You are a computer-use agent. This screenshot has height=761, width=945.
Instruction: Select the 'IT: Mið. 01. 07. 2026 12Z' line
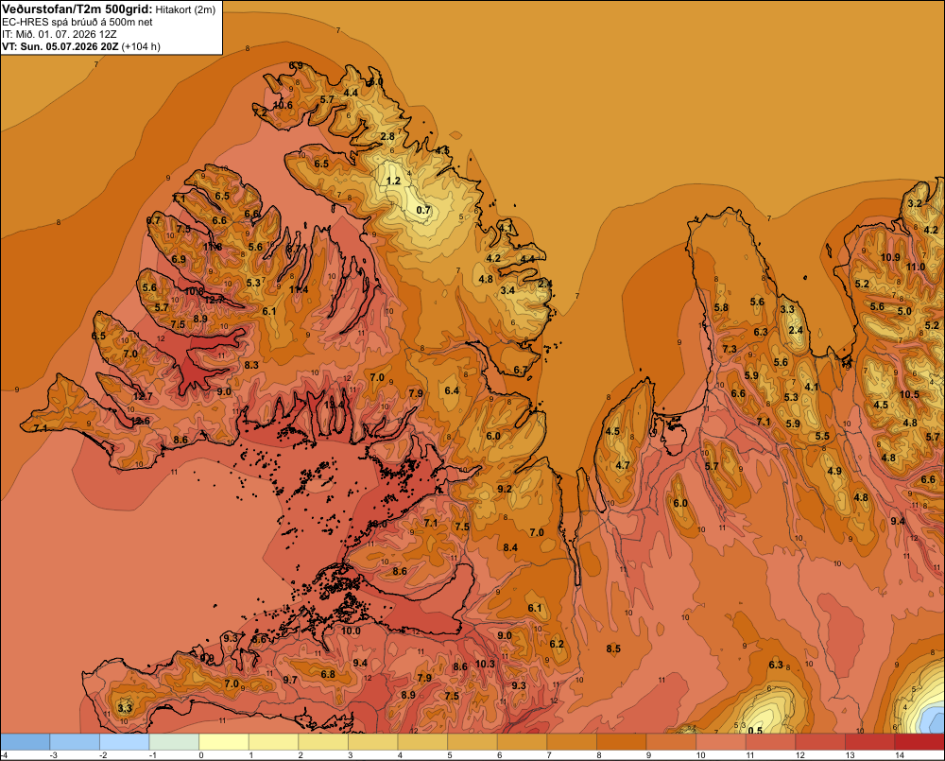tap(58, 34)
